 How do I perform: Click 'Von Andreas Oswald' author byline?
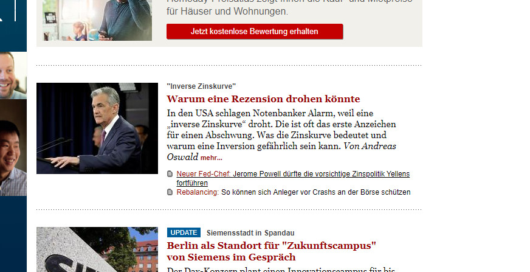(281, 152)
